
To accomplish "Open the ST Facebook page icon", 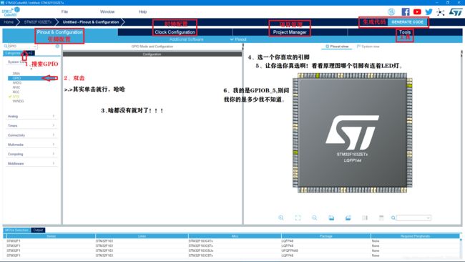I will [x=406, y=12].
